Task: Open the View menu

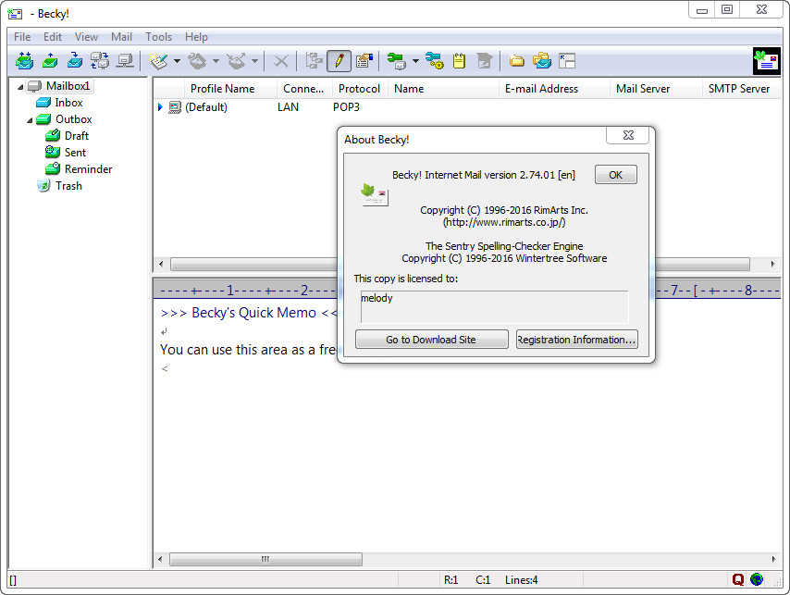Action: [x=86, y=37]
